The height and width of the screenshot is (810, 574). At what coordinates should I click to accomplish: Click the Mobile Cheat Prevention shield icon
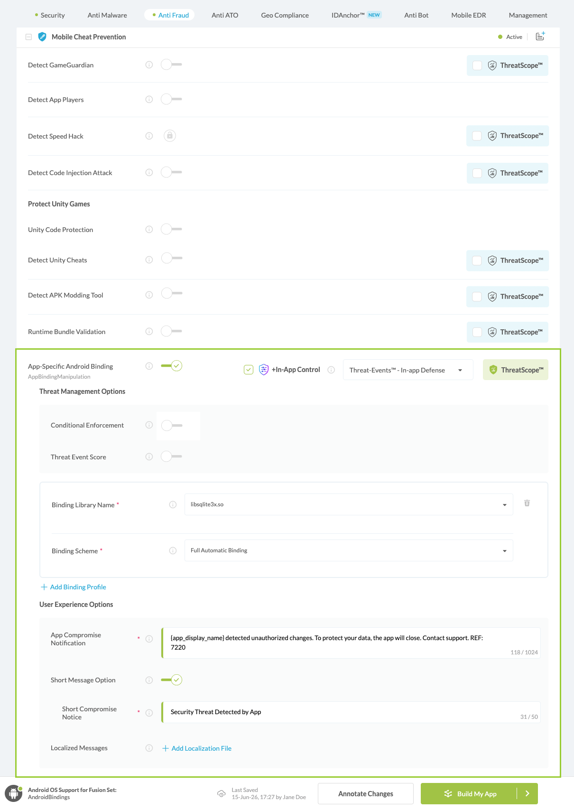[42, 37]
